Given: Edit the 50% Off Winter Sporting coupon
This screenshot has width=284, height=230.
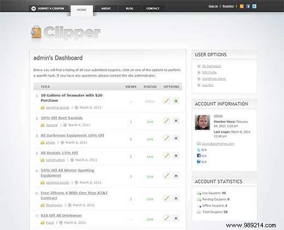Looking at the screenshot, I should click(x=167, y=176).
